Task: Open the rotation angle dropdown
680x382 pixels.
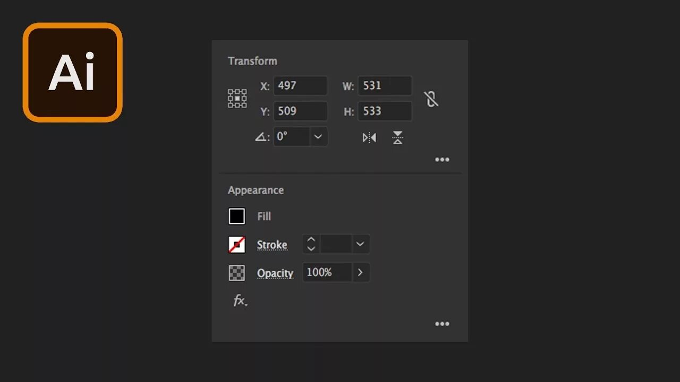Action: pos(318,137)
